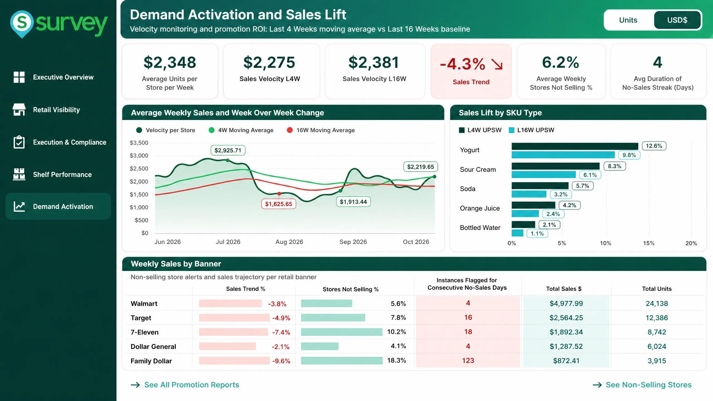The width and height of the screenshot is (713, 401).
Task: Click the $2,925.71 chart data label
Action: pyautogui.click(x=228, y=150)
